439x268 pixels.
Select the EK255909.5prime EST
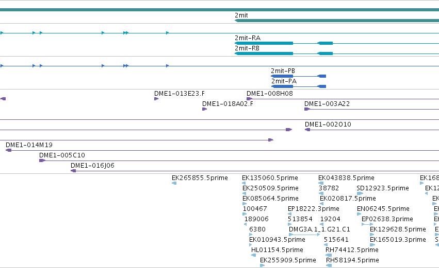click(288, 261)
